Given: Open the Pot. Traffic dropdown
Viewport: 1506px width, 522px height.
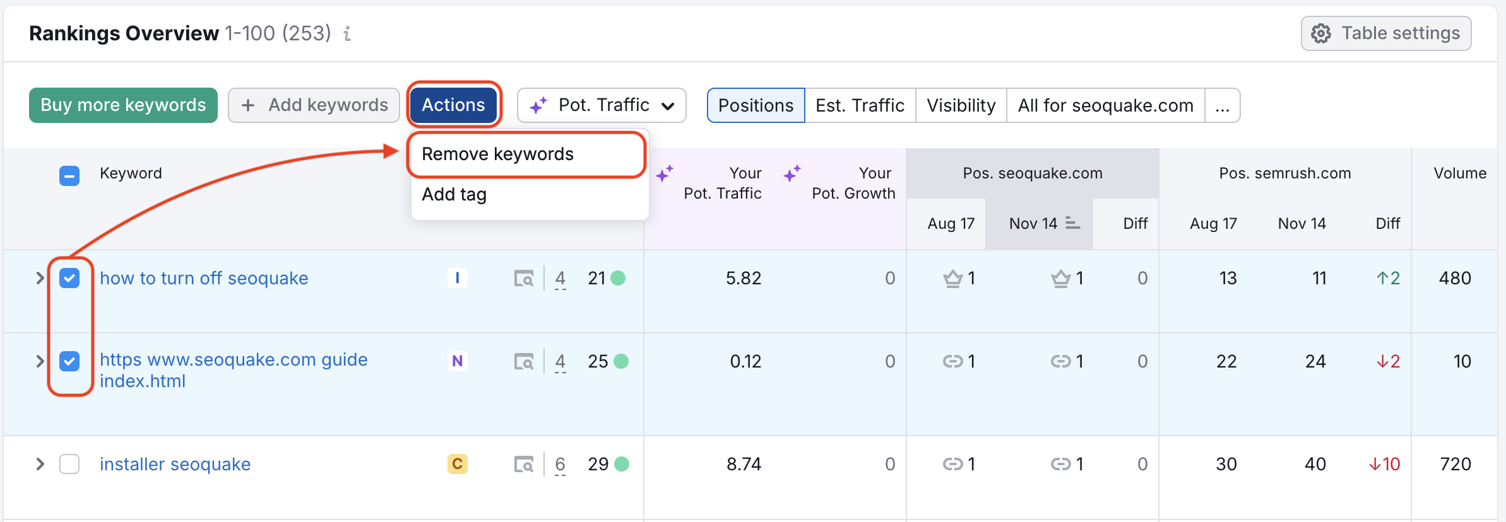Looking at the screenshot, I should pos(601,105).
